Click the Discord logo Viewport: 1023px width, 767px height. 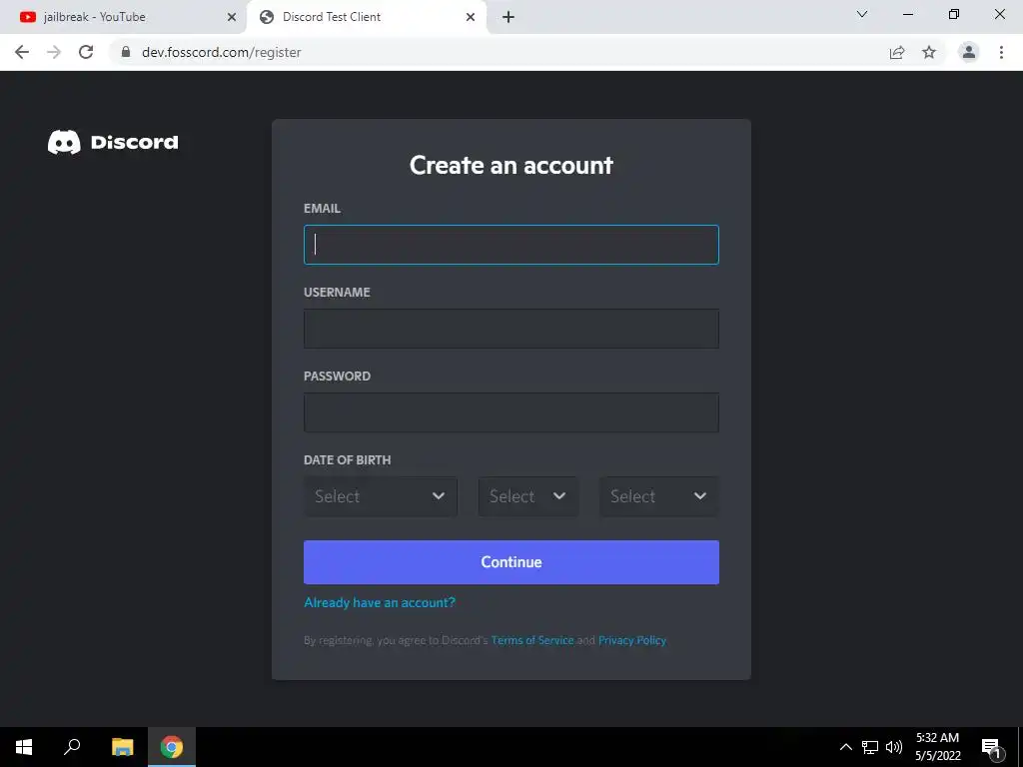coord(113,142)
